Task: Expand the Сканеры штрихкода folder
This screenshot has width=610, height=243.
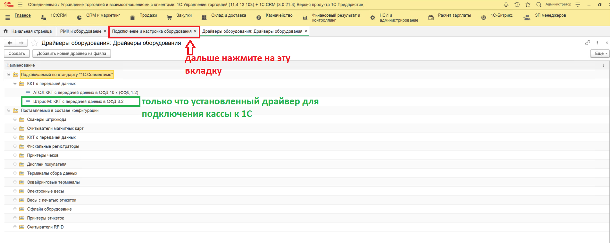Action: (15, 119)
